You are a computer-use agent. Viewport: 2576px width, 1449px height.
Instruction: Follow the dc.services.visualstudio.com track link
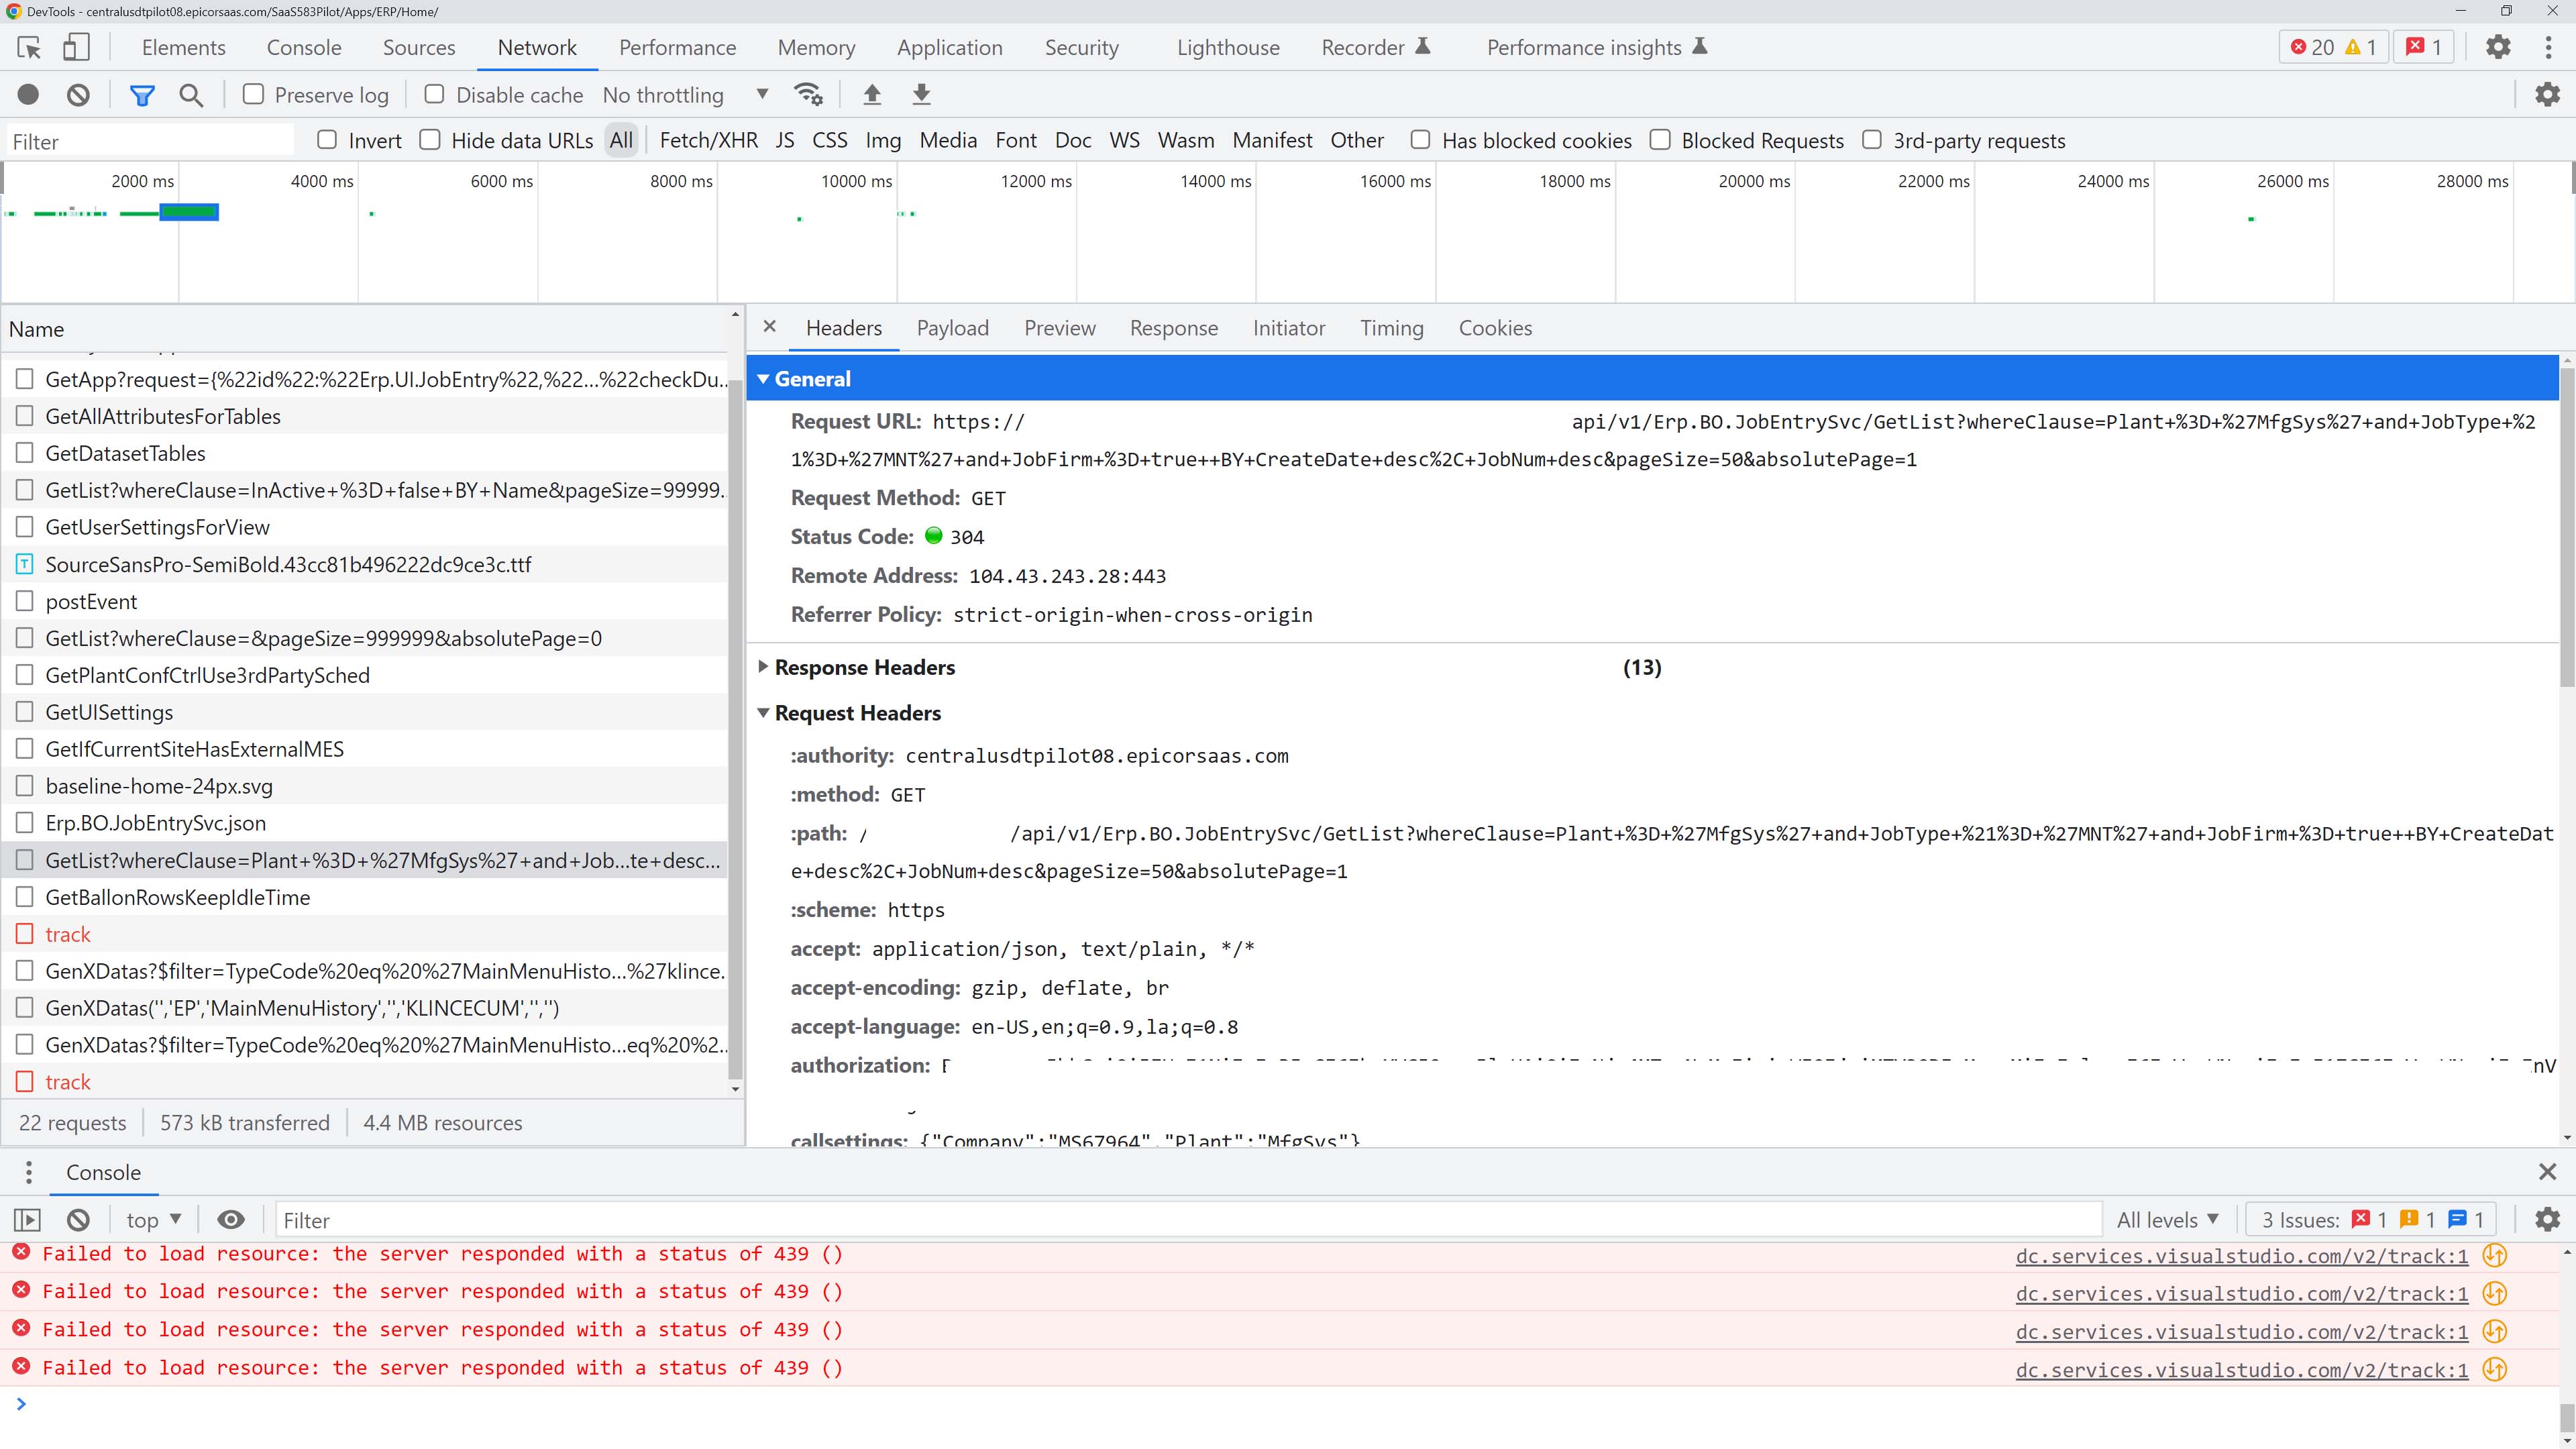pyautogui.click(x=2240, y=1256)
